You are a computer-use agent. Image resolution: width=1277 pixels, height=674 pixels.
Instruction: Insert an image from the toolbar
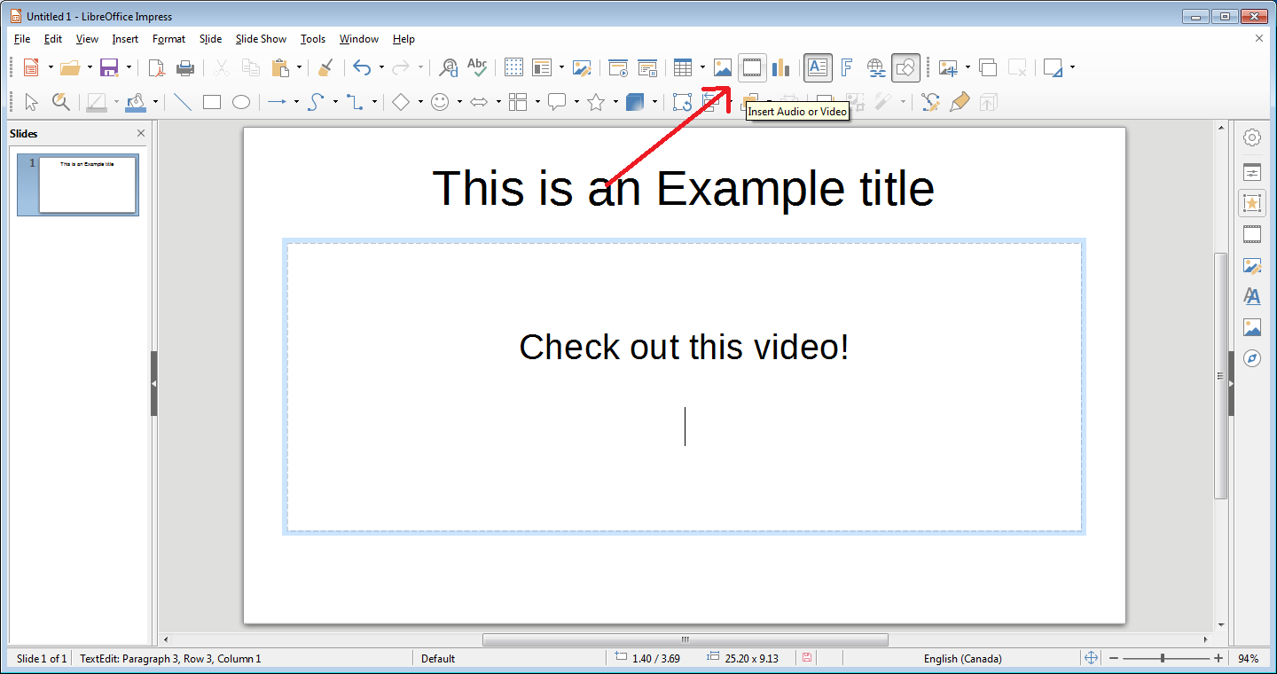click(x=723, y=67)
